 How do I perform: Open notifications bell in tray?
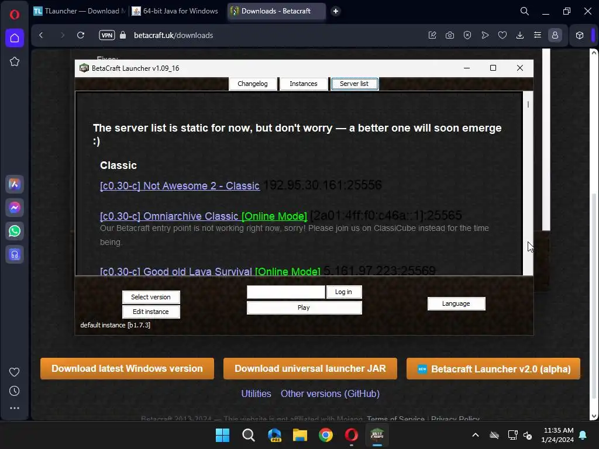pos(583,435)
